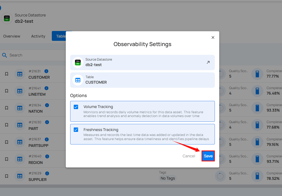Bookmark the PART table
282x196 pixels.
[x=7, y=125]
